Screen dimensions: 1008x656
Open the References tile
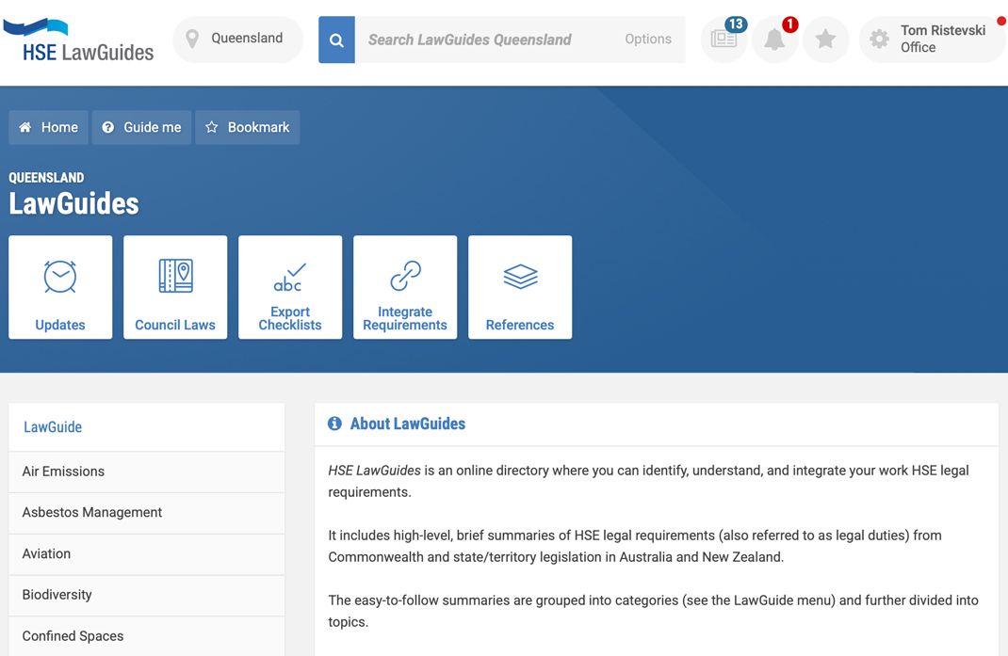pos(520,287)
